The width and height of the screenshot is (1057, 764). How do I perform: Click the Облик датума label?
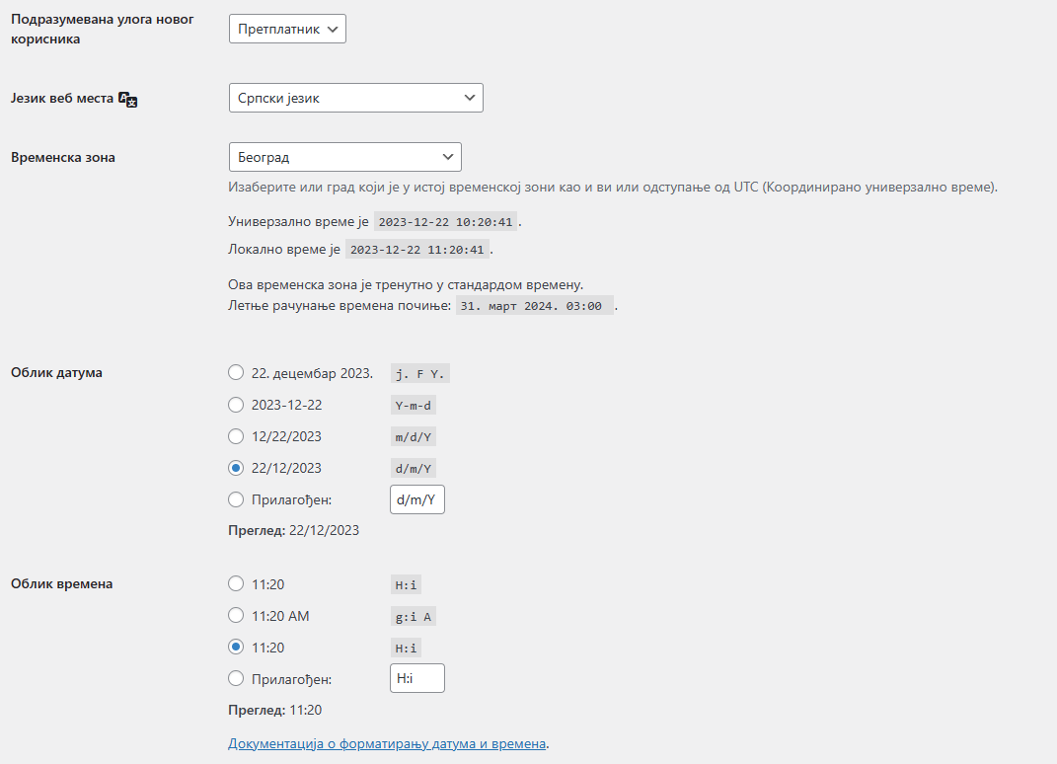(56, 372)
